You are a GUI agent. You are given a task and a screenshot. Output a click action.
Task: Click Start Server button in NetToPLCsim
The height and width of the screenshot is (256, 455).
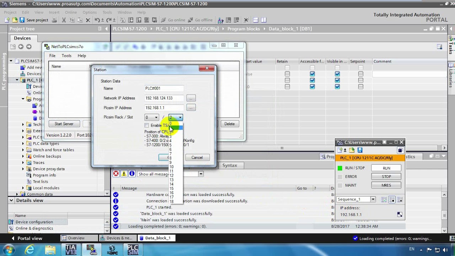64,124
